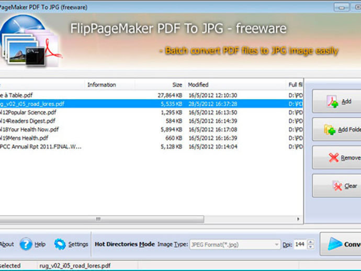Sort by the Full file column header
The height and width of the screenshot is (271, 361).
(x=296, y=85)
